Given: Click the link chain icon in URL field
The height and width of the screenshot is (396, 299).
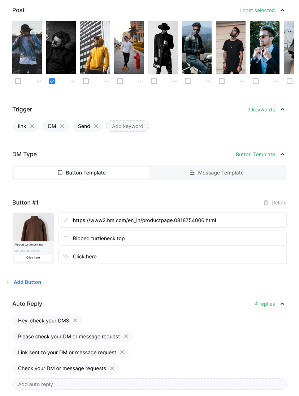Looking at the screenshot, I should [66, 220].
